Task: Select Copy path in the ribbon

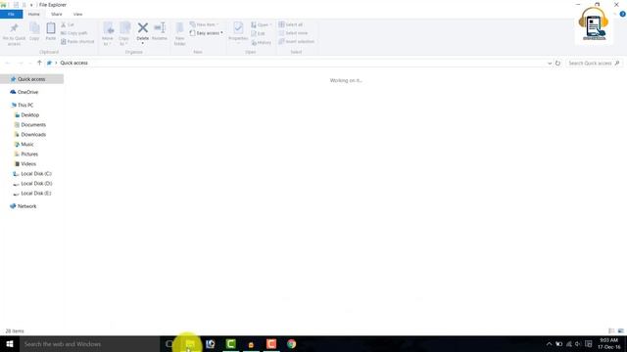Action: (x=74, y=33)
